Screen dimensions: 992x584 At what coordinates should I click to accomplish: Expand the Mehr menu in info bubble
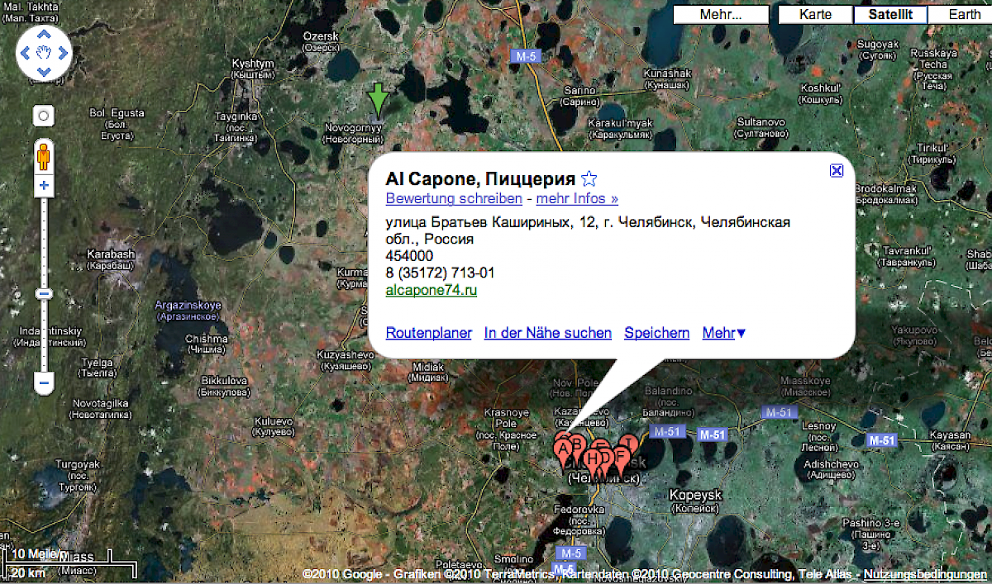pos(723,333)
